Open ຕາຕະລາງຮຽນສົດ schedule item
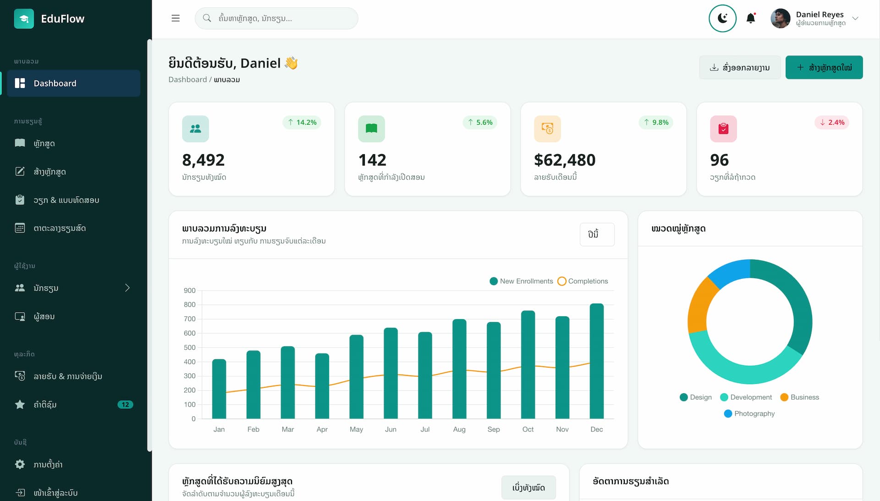The width and height of the screenshot is (880, 501). tap(73, 228)
